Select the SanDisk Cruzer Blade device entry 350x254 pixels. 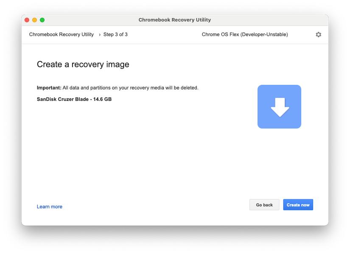click(x=73, y=99)
